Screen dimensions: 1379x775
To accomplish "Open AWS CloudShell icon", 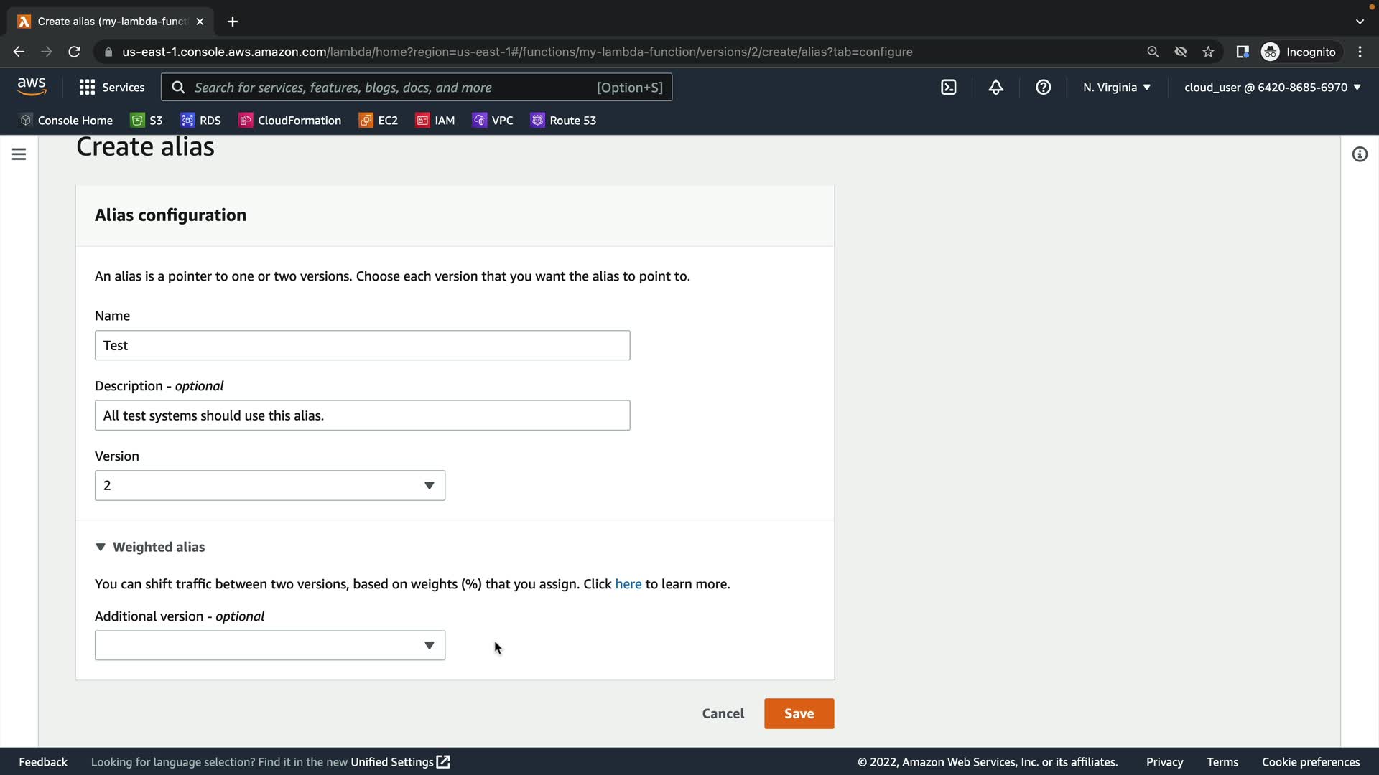I will [948, 88].
